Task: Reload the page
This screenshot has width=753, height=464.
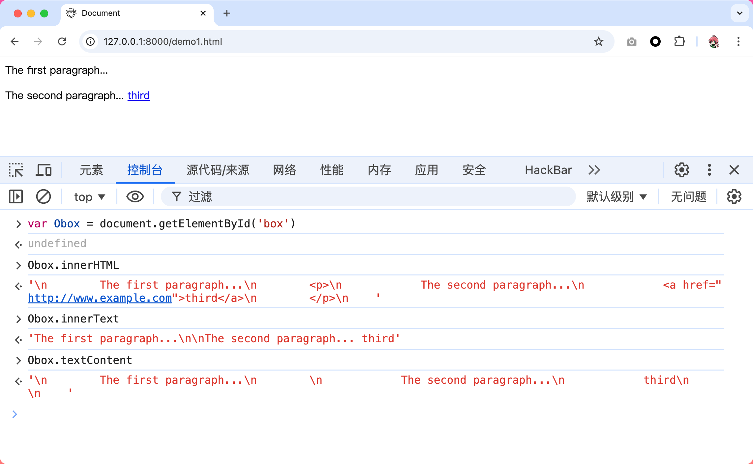Action: 62,41
